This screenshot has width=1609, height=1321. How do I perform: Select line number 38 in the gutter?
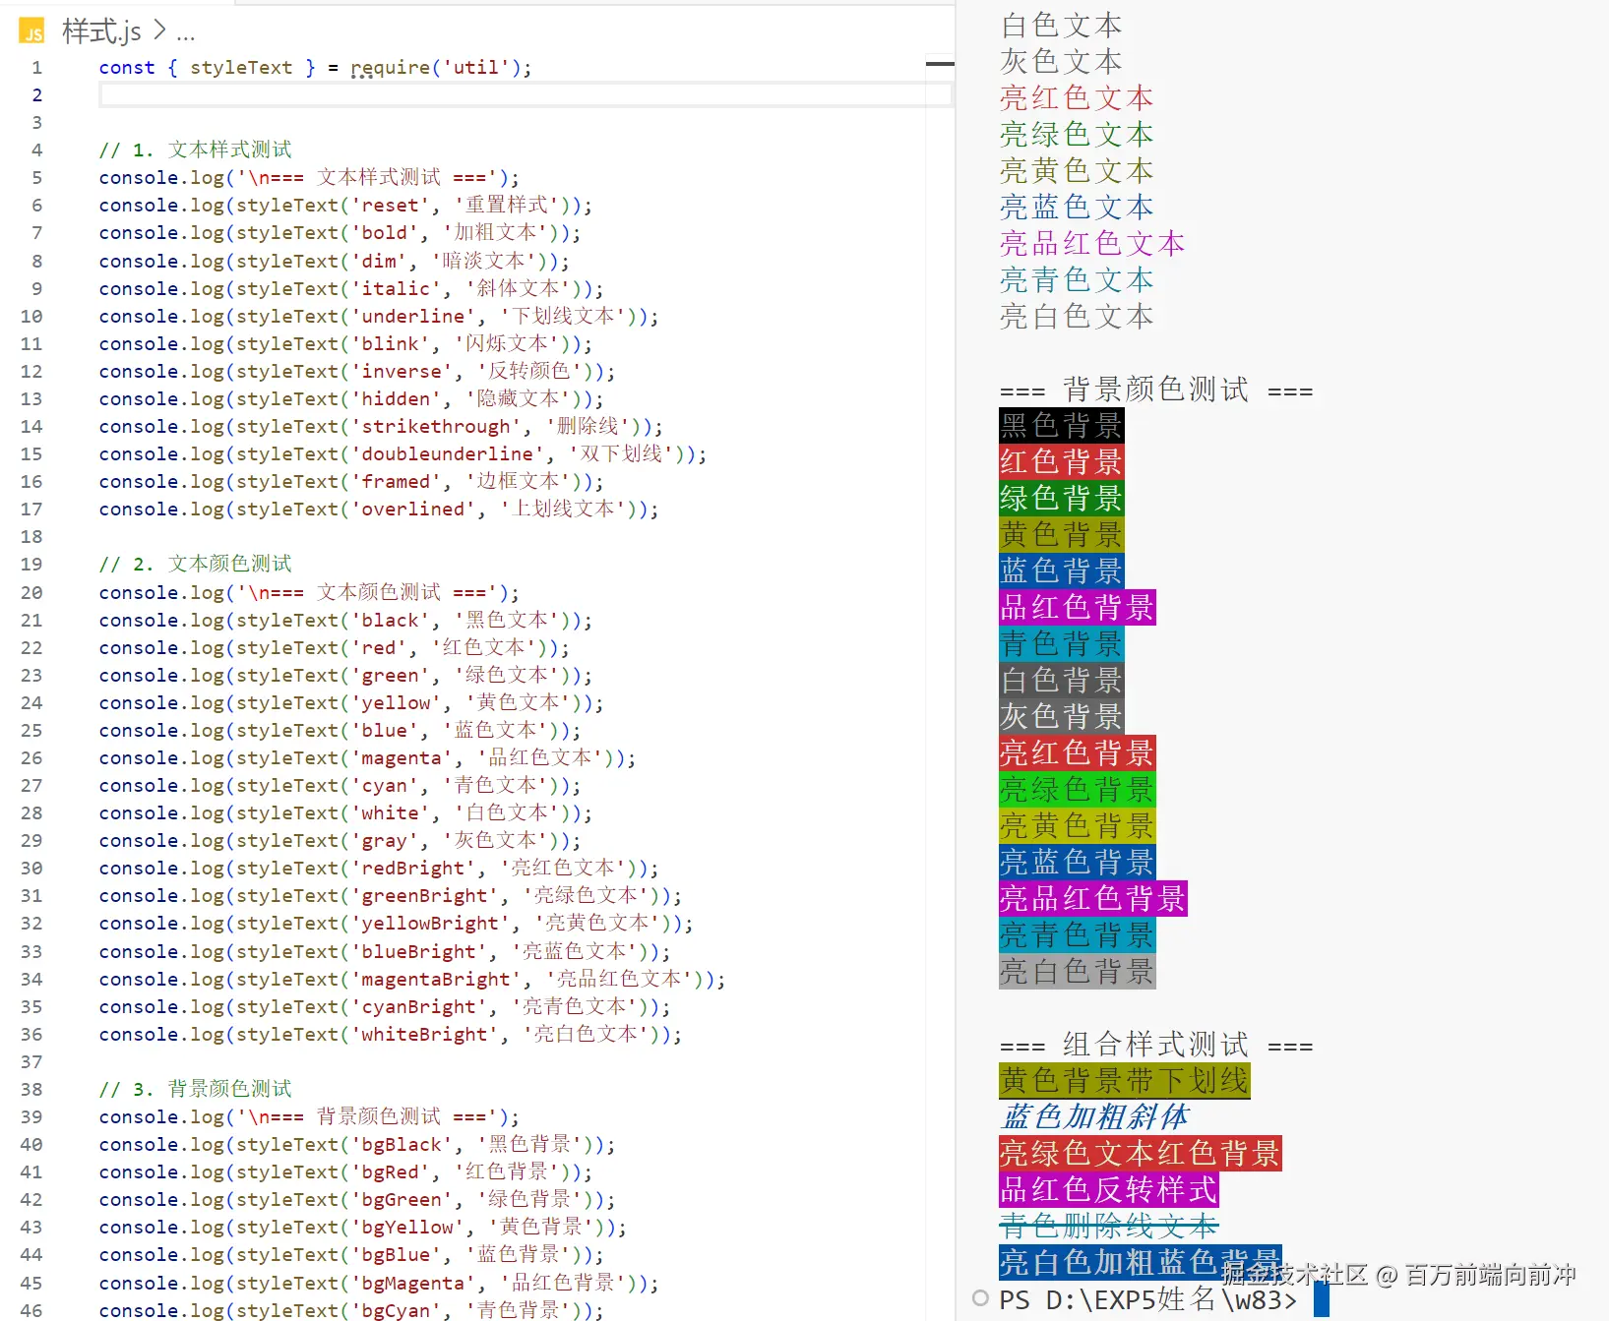click(x=31, y=1090)
